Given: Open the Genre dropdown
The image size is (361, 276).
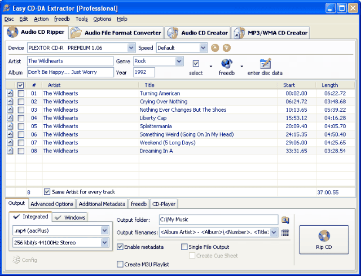Looking at the screenshot, I should tap(179, 61).
